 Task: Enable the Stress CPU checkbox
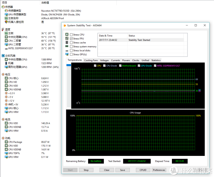(x=71, y=35)
